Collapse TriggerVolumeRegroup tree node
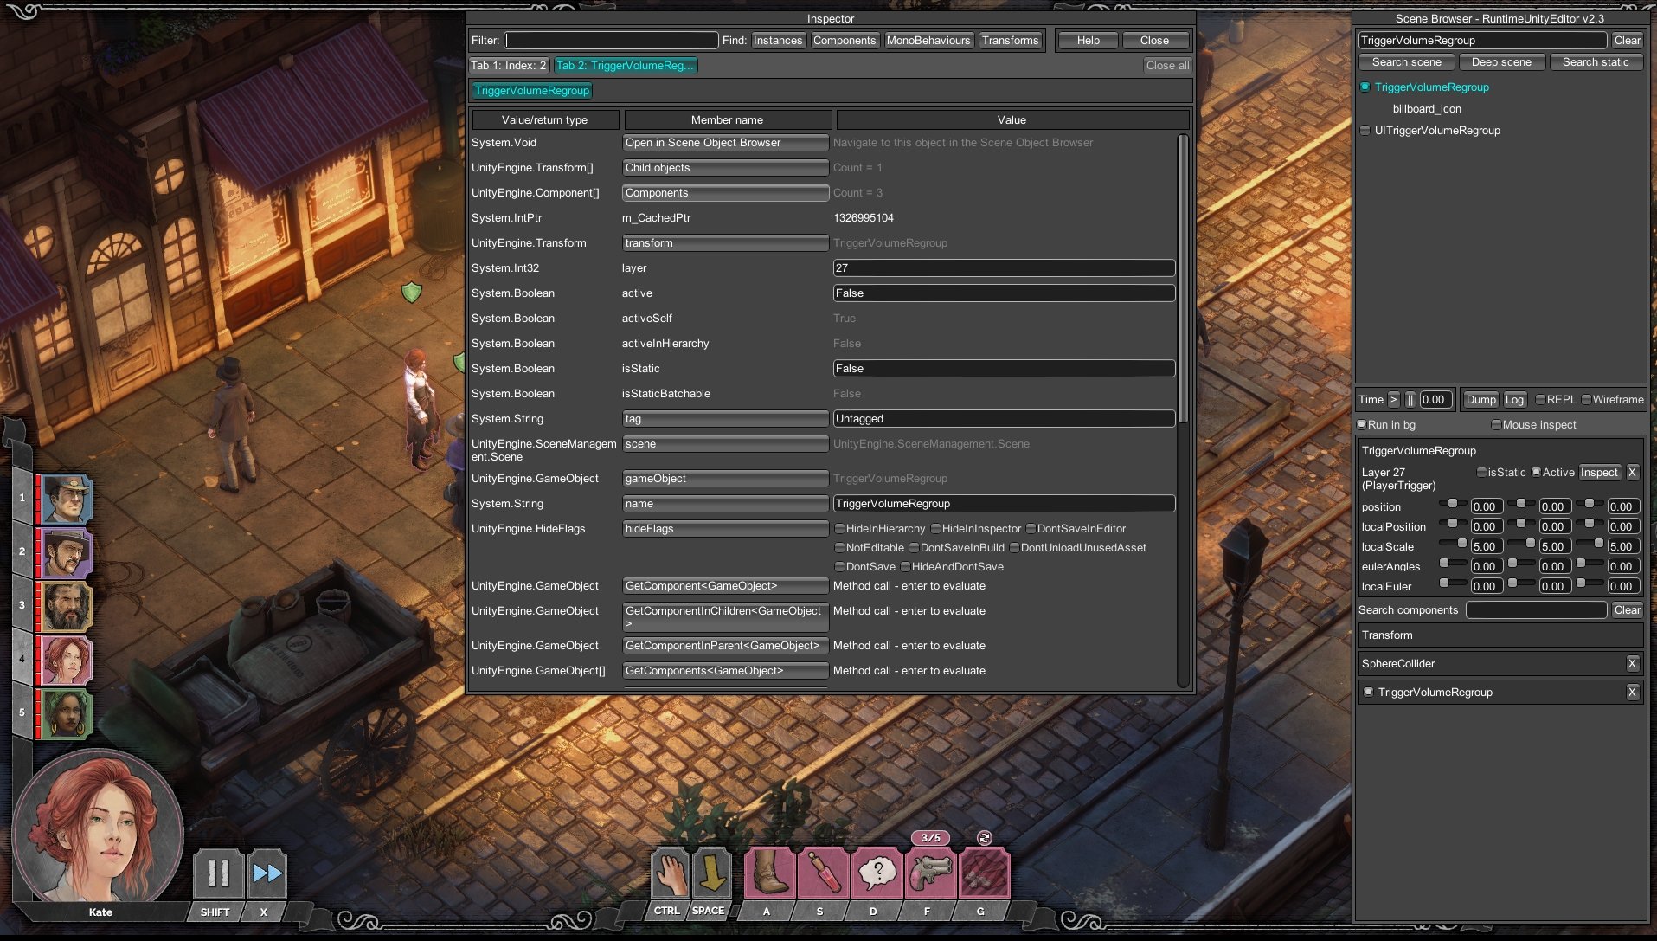The width and height of the screenshot is (1657, 941). [x=1365, y=87]
